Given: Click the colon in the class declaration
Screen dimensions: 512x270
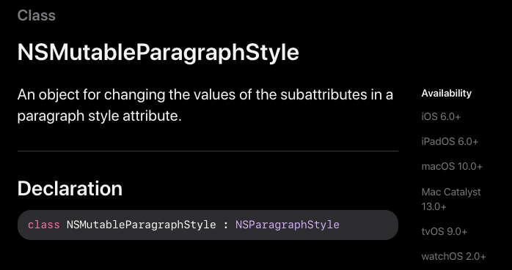Looking at the screenshot, I should 226,225.
